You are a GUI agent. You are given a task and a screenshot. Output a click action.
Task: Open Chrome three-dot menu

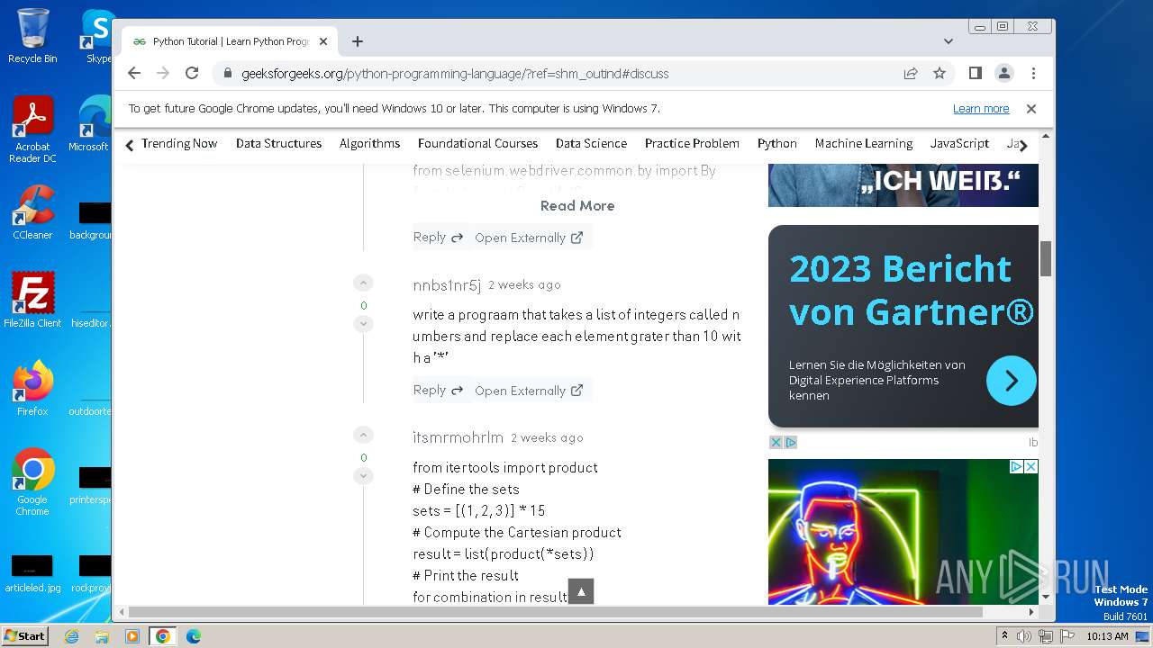click(x=1033, y=73)
